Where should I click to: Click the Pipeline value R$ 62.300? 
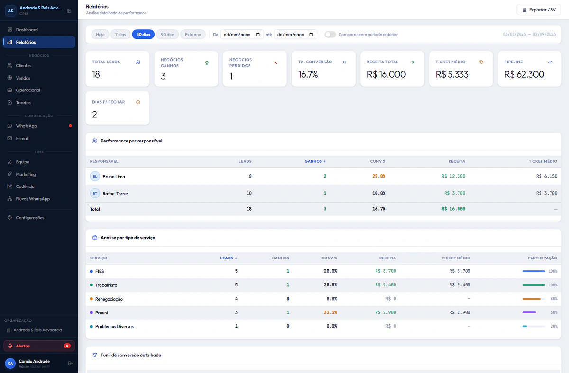click(524, 74)
